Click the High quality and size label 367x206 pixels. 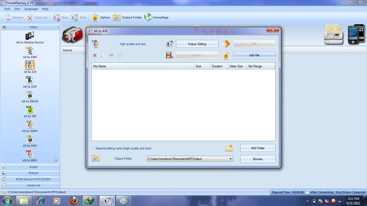[133, 44]
